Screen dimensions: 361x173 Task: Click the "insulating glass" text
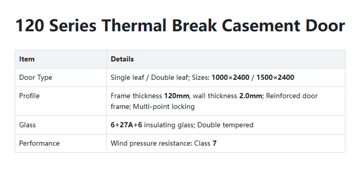point(168,125)
